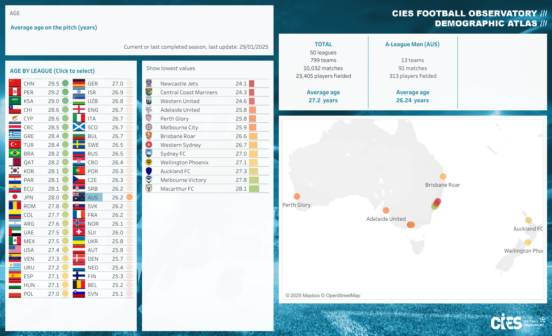Click the Melbourne City club crest
This screenshot has width=552, height=336.
[x=149, y=127]
